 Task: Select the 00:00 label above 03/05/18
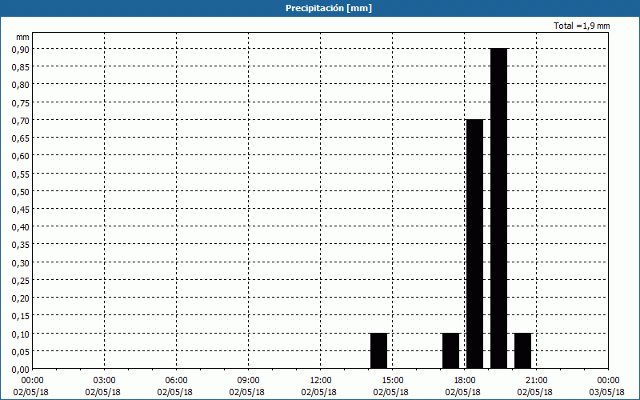[608, 381]
